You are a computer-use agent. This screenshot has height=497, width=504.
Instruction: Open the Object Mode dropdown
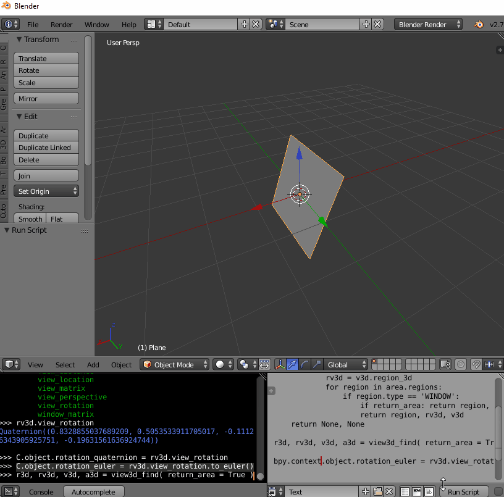175,364
